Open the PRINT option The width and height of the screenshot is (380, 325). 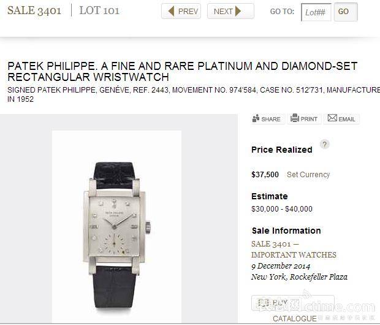pos(304,119)
